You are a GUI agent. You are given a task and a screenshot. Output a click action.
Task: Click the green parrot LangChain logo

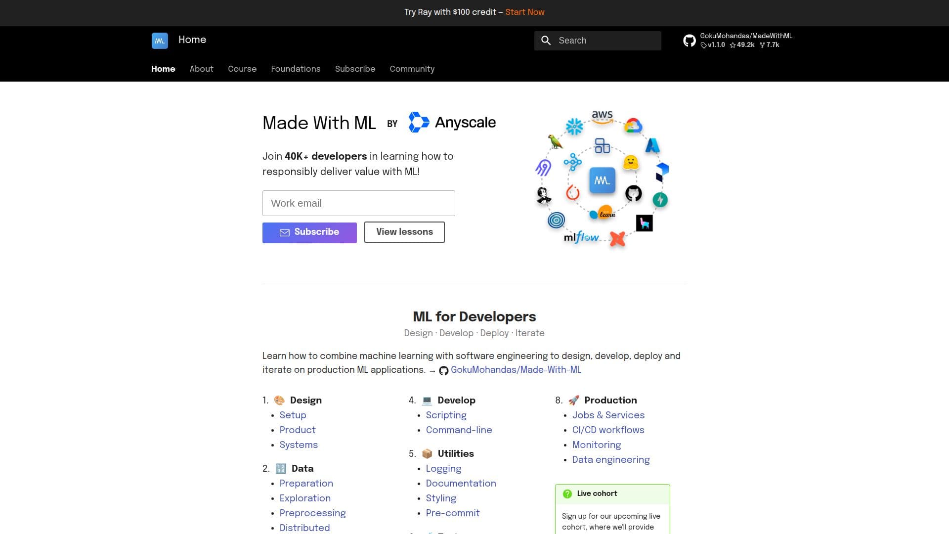[555, 142]
